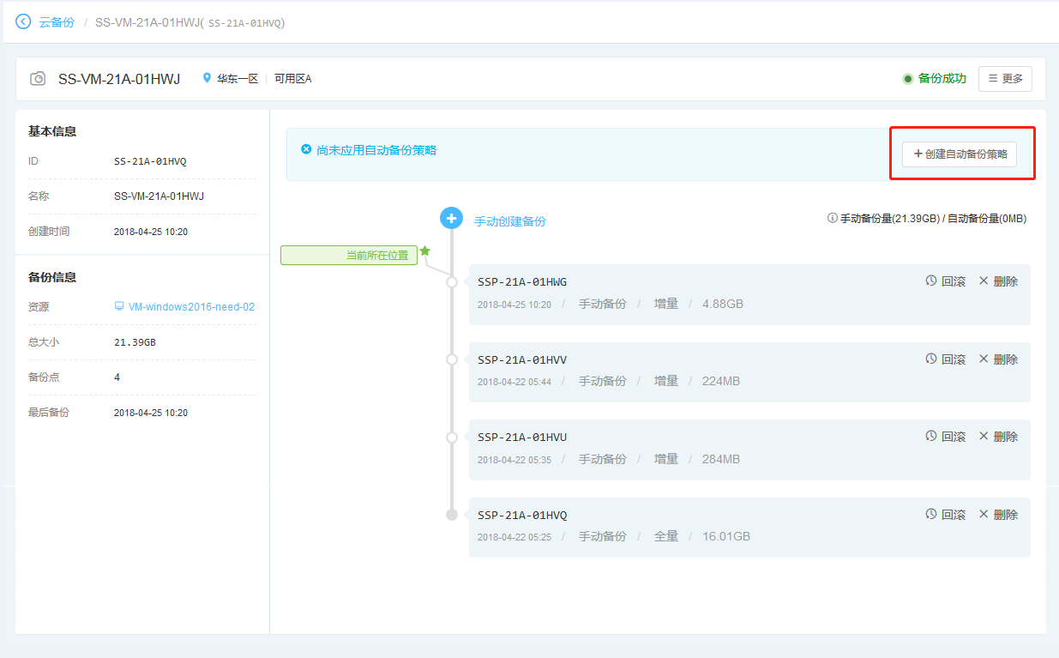Delete the SSP-21A-01HVU backup point
Viewport: 1059px width, 658px height.
998,437
